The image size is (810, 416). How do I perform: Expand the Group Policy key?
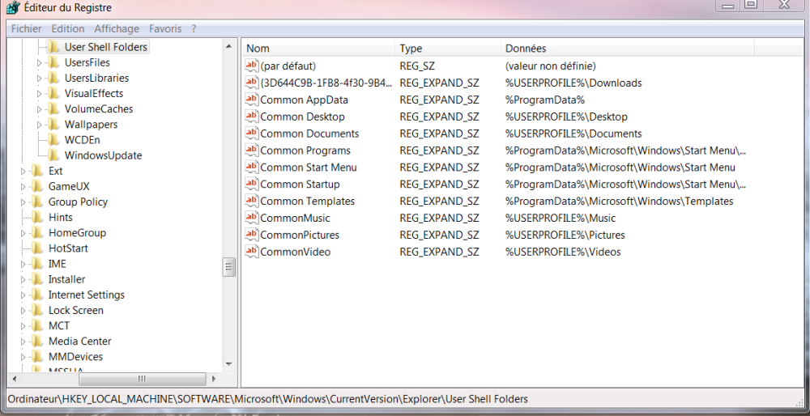pos(23,202)
